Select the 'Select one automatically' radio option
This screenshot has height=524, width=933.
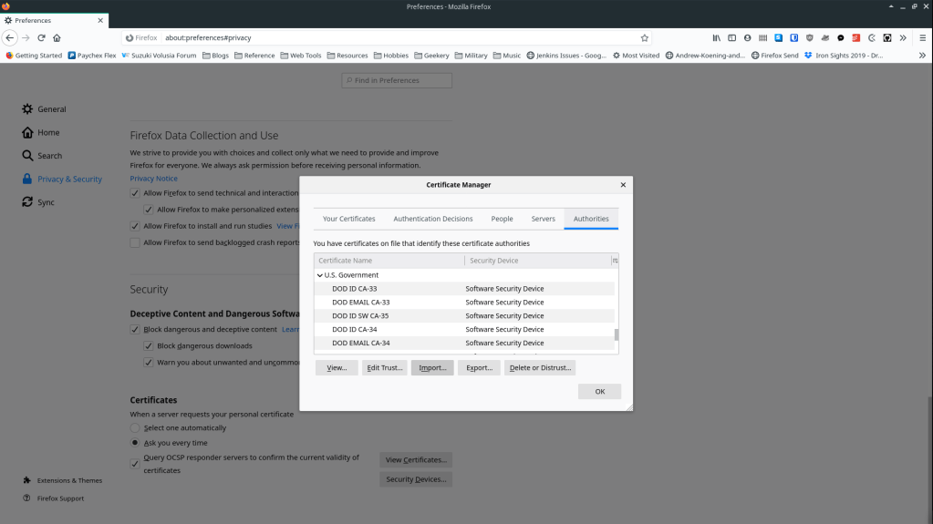click(x=135, y=427)
